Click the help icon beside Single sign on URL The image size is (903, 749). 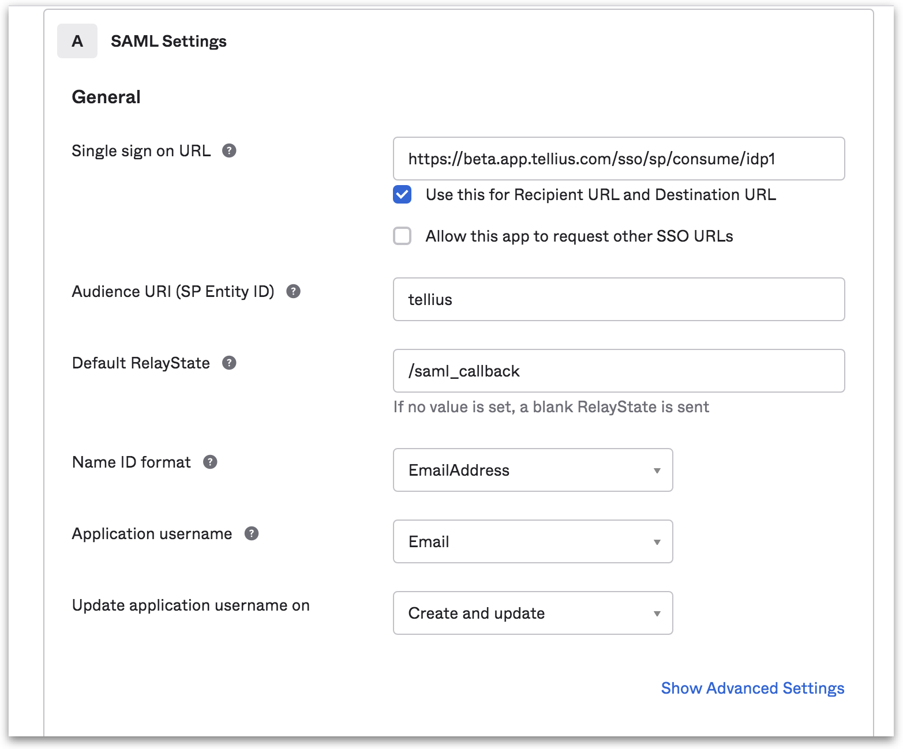229,151
